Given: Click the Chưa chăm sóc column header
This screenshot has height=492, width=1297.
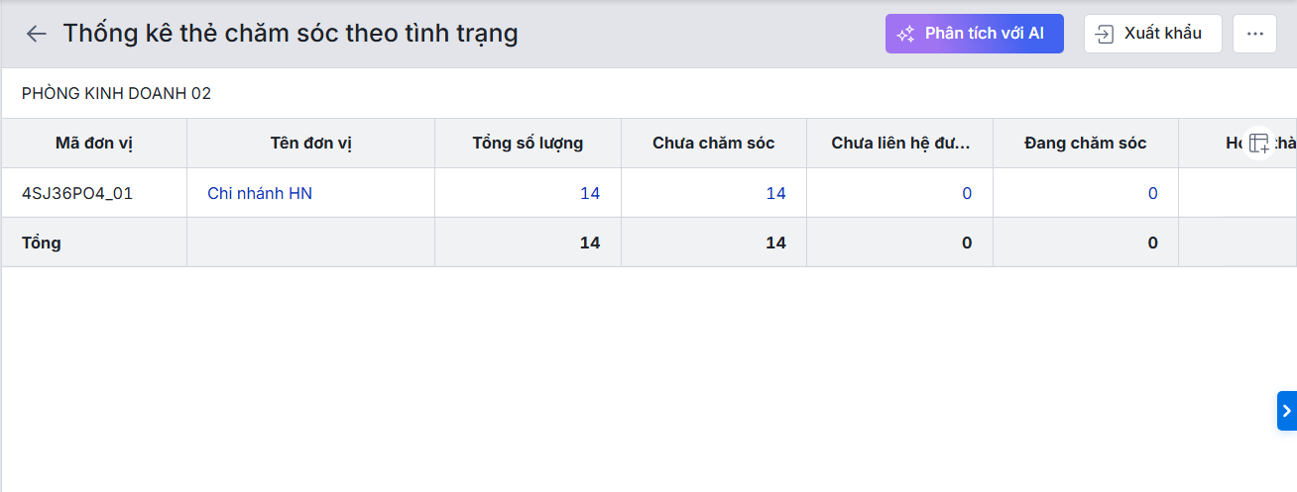Looking at the screenshot, I should 714,144.
